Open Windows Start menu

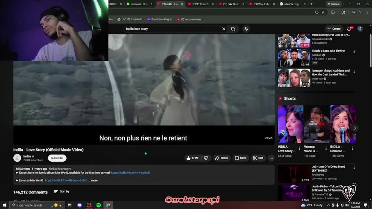tap(5, 205)
